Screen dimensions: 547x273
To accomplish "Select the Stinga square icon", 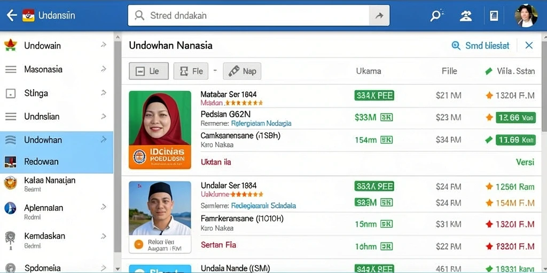I will pyautogui.click(x=11, y=93).
